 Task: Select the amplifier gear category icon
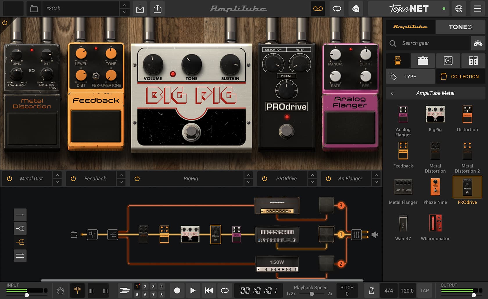click(423, 61)
